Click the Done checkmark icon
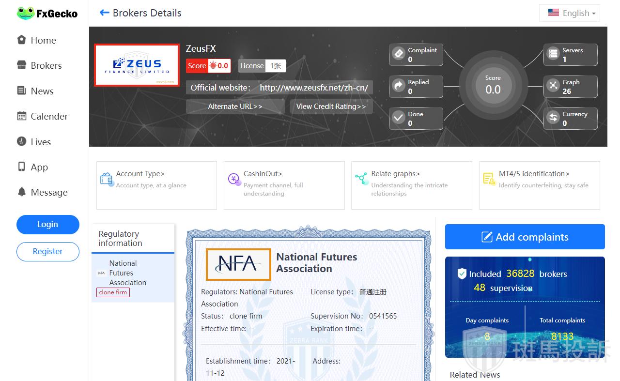Screen dimensions: 620x381 (x=399, y=118)
